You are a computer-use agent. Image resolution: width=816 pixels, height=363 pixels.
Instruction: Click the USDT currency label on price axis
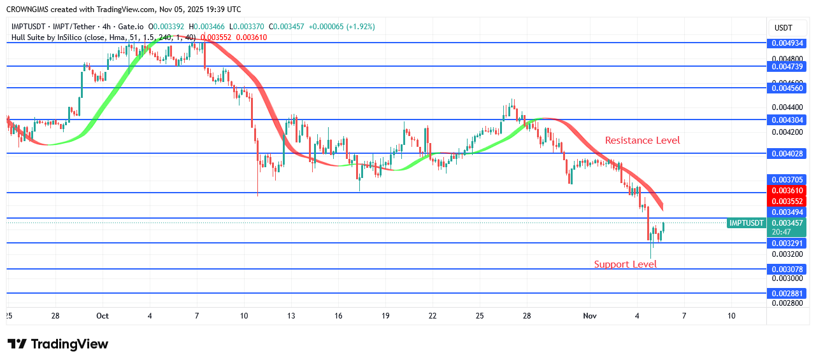[x=783, y=27]
